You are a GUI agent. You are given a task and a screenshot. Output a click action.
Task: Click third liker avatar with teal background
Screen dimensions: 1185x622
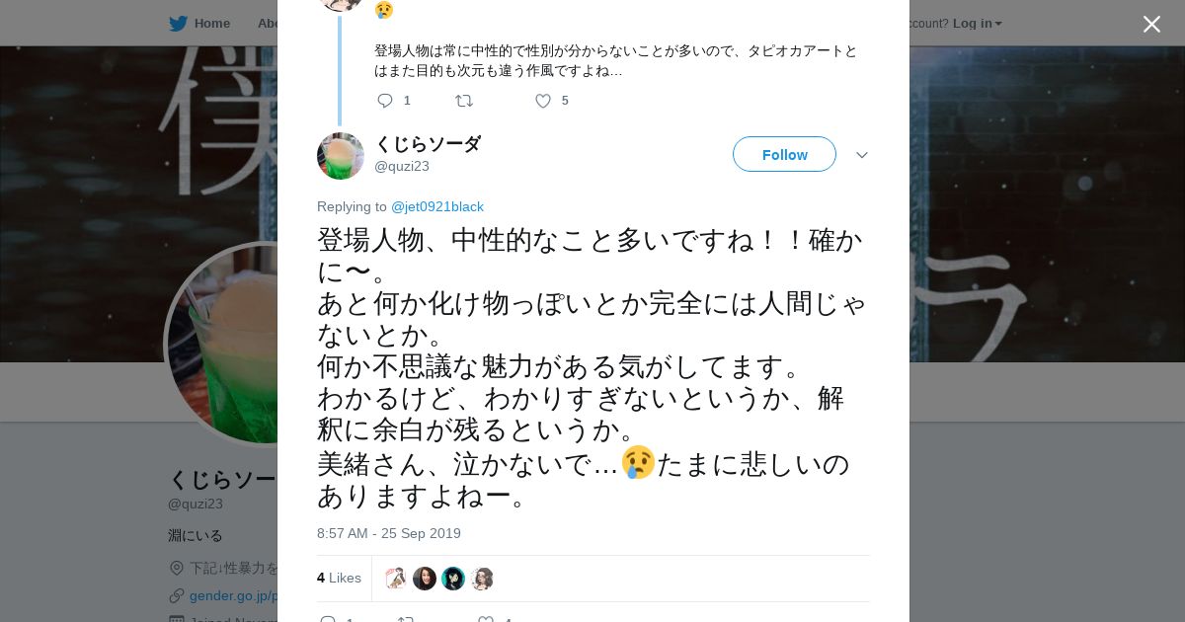[453, 579]
